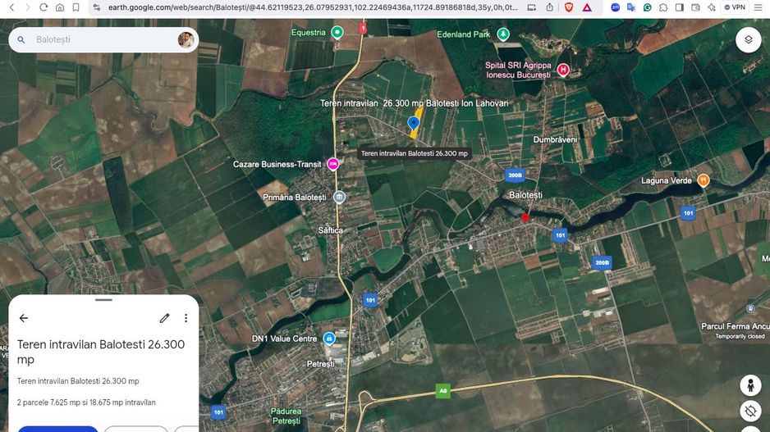Open Street View pegman
770x432 pixels.
point(750,385)
